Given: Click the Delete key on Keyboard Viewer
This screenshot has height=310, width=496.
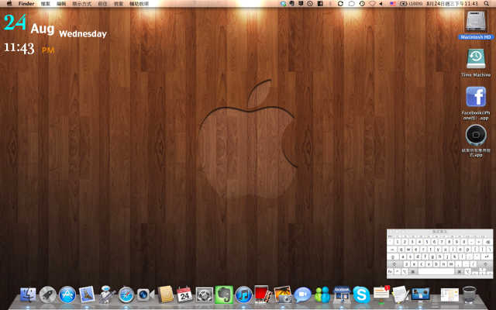Looking at the screenshot, I should pos(488,242).
